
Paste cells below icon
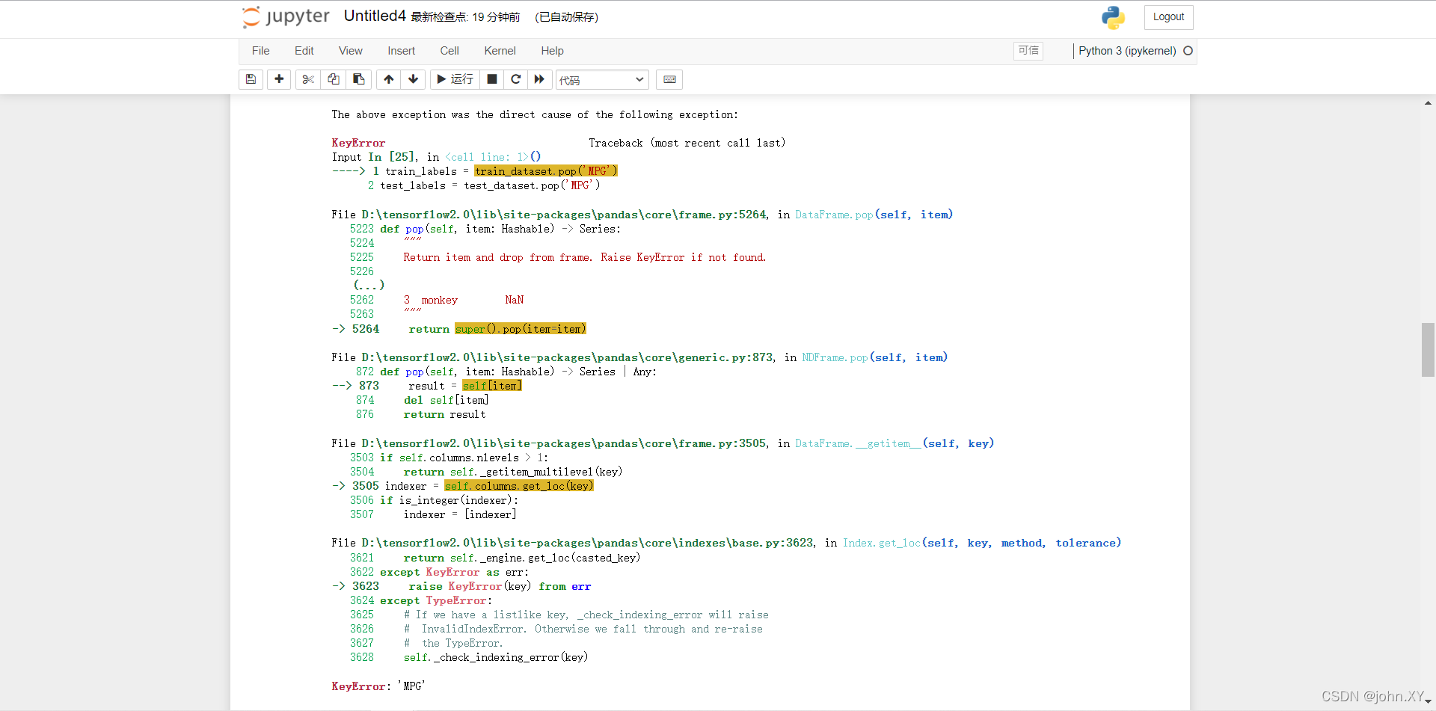pos(359,79)
